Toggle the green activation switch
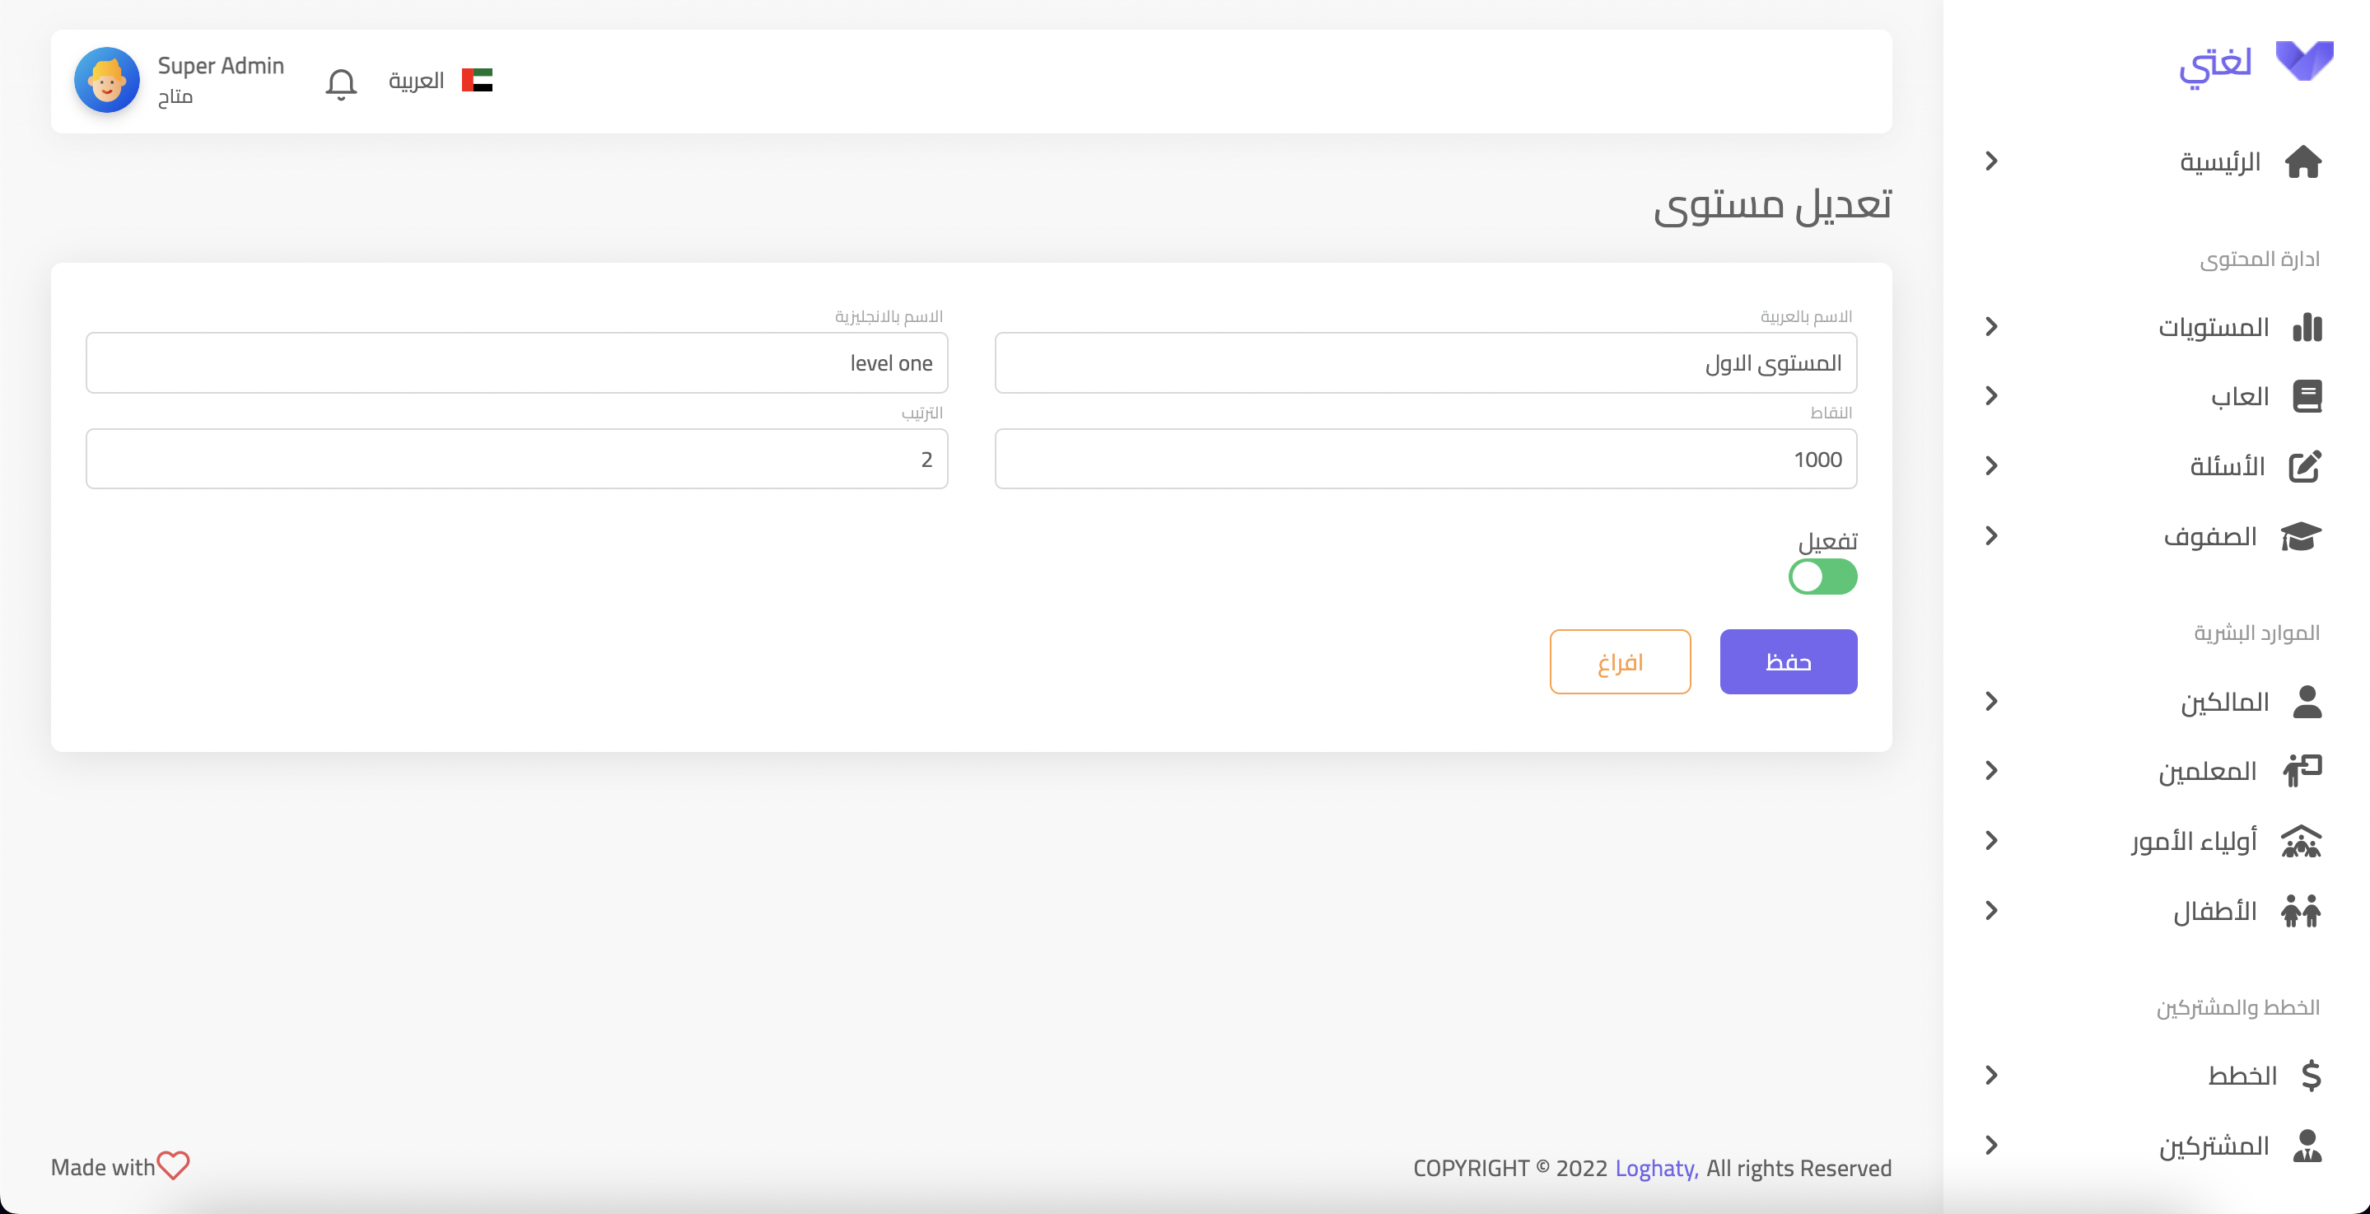The height and width of the screenshot is (1214, 2370). tap(1822, 577)
